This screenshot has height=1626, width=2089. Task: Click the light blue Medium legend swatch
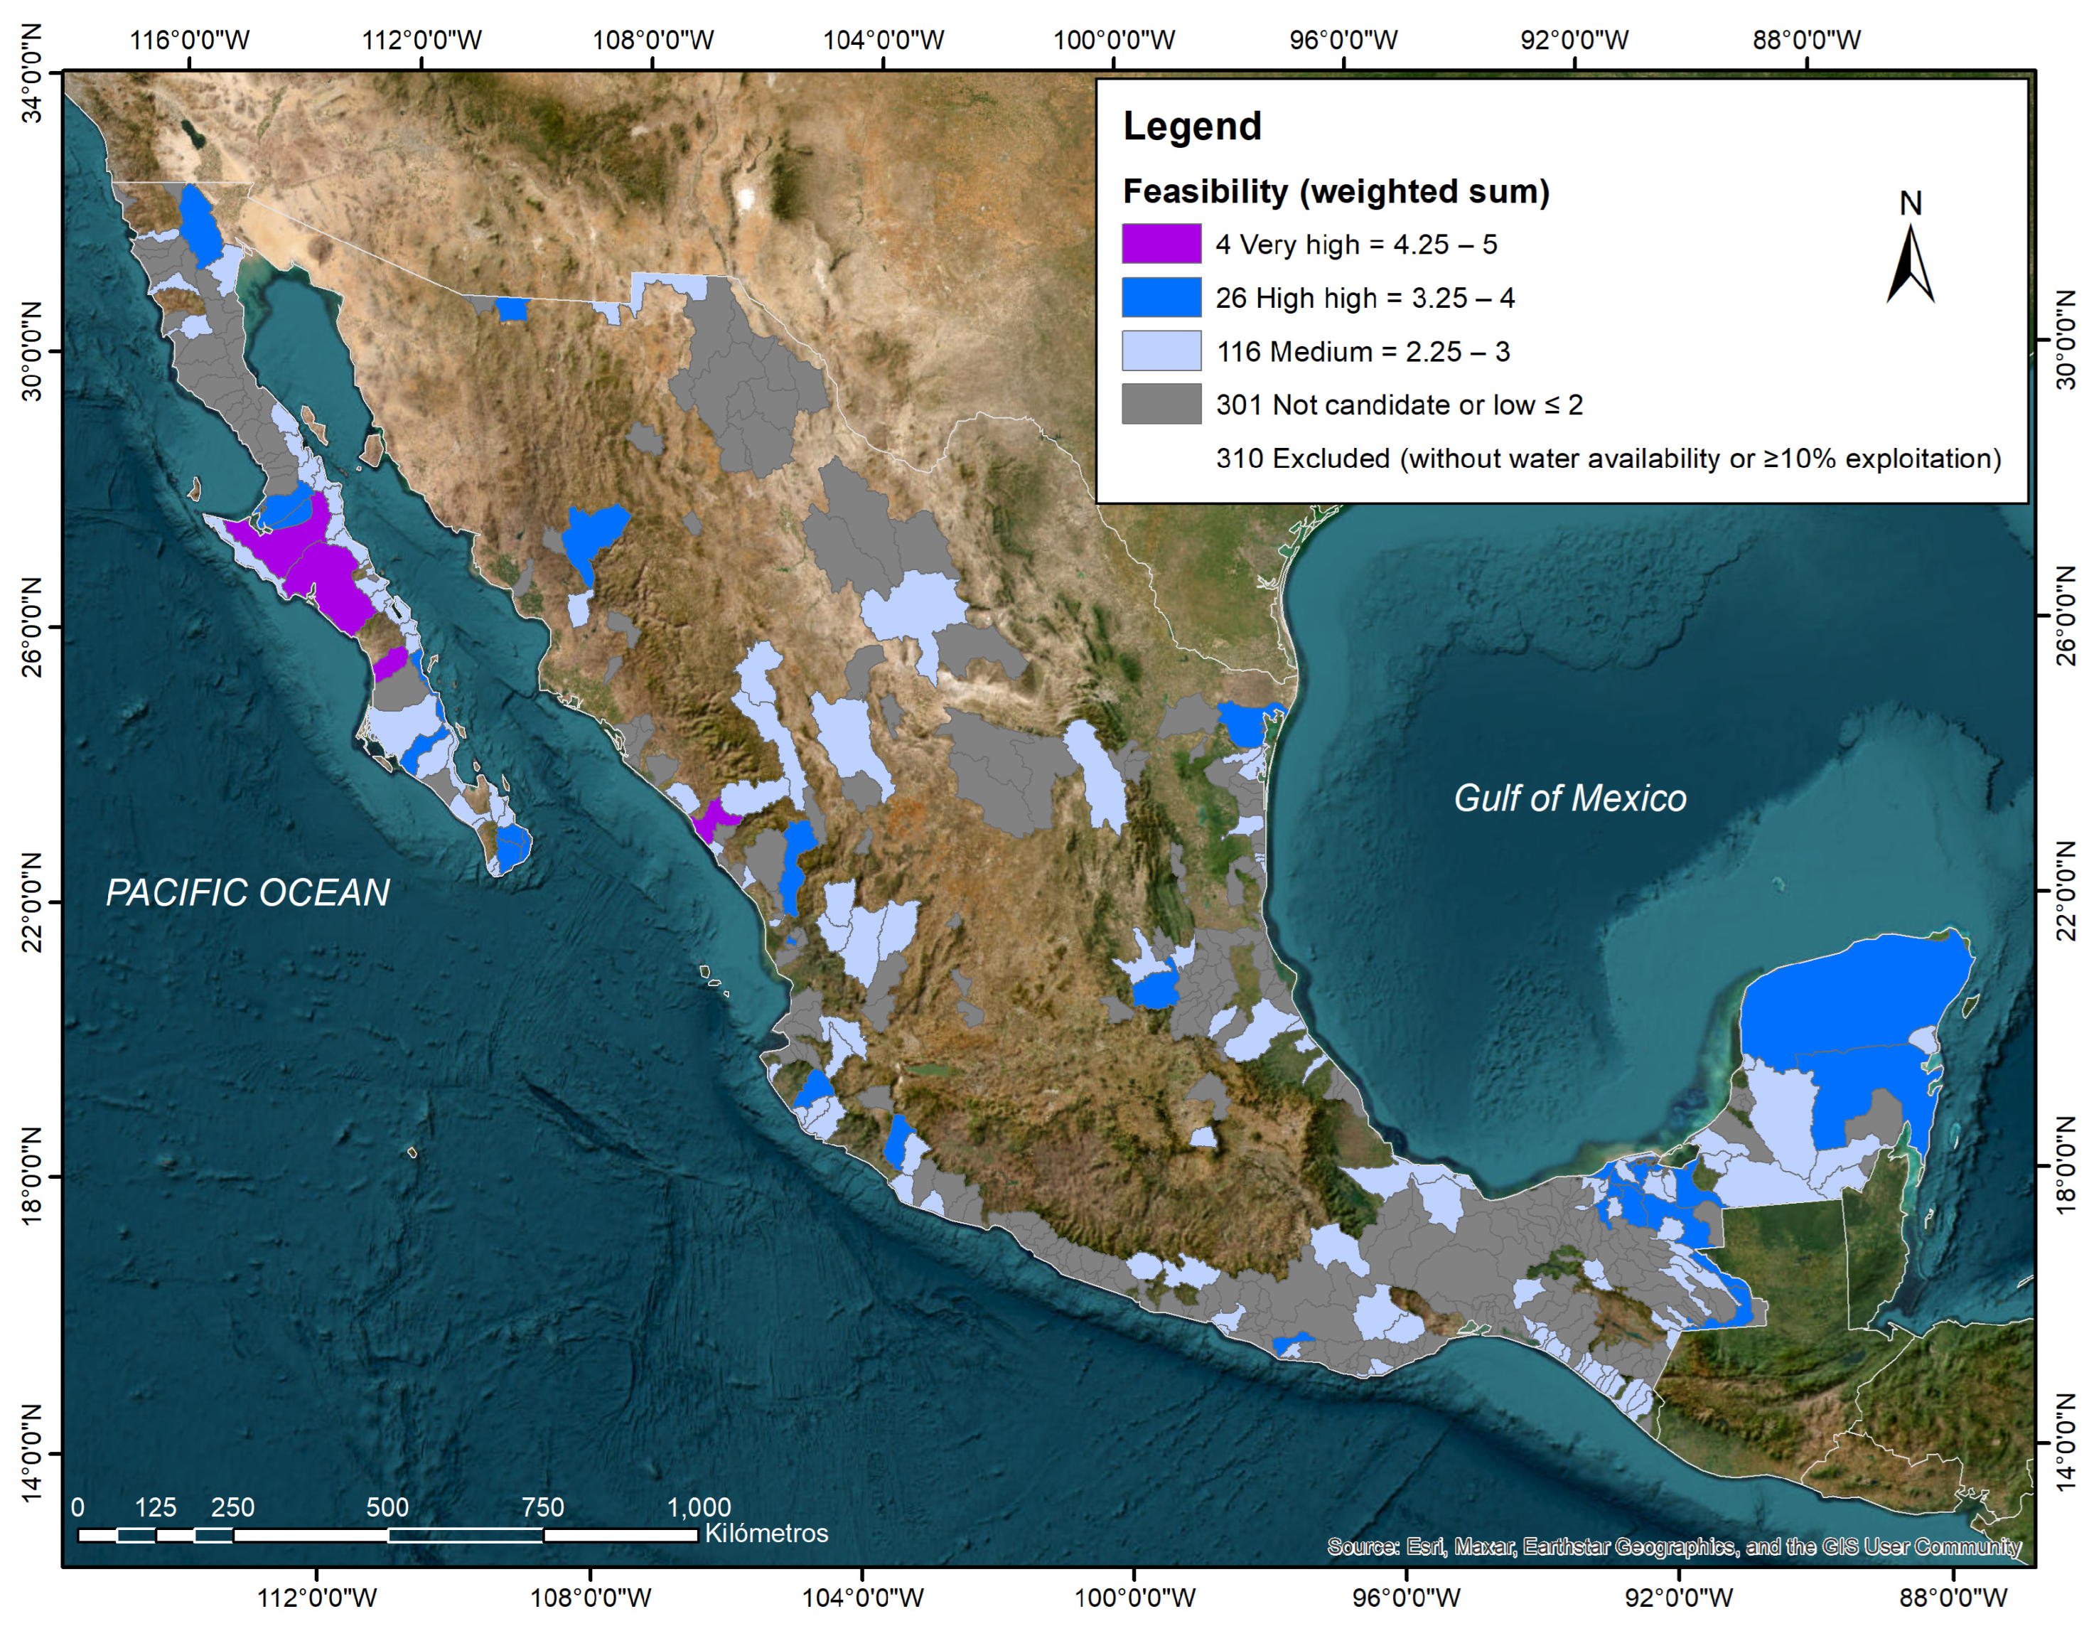1161,351
